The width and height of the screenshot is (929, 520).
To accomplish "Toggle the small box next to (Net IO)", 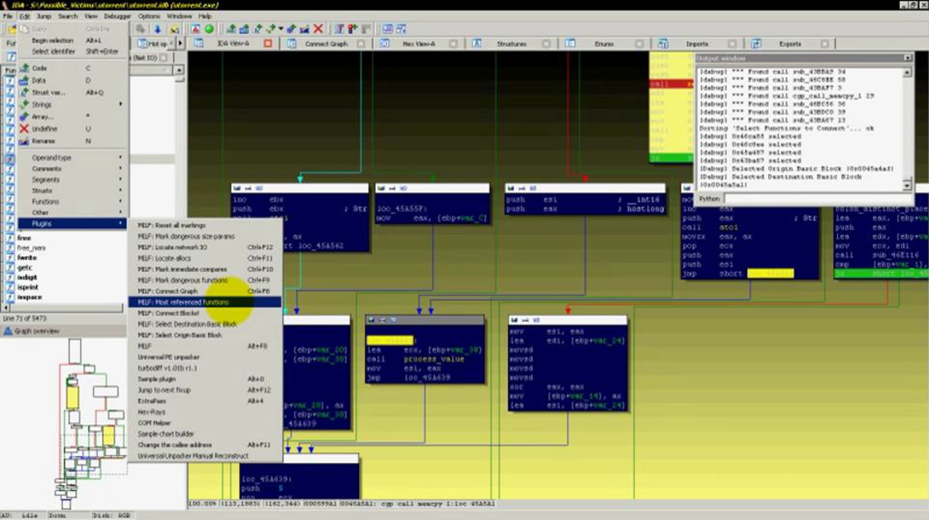I will (x=164, y=58).
